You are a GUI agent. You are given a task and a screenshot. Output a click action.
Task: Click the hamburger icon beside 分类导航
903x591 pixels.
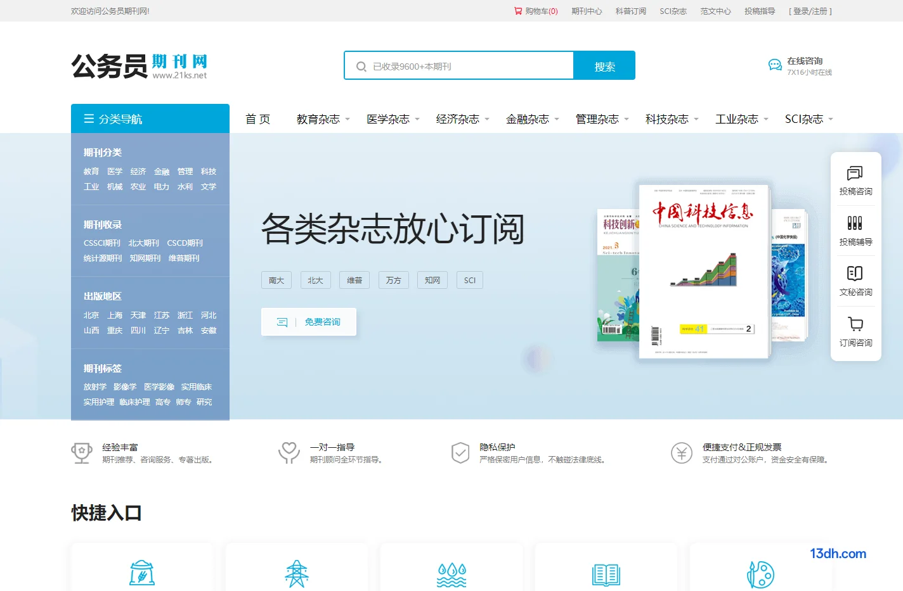(x=89, y=118)
